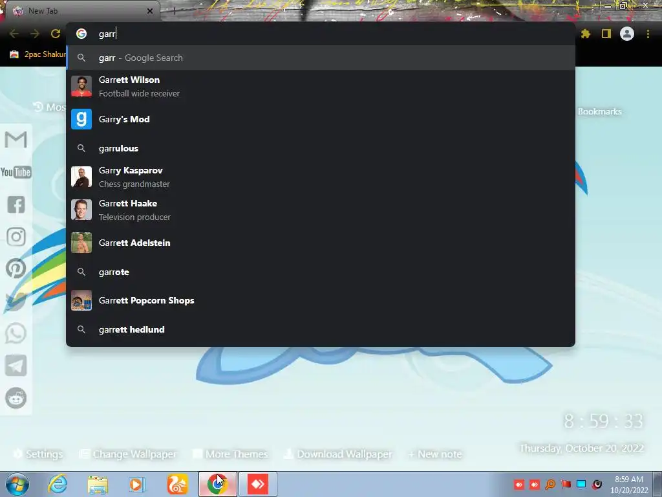The image size is (662, 497).
Task: Open the Windows Start menu
Action: coord(17,484)
